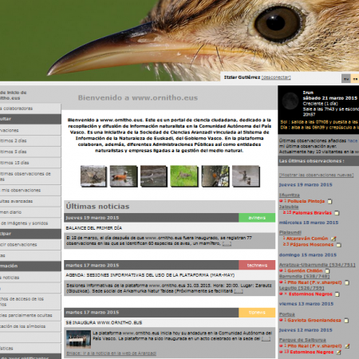Open the note icon beside Gorrión Chillón

(x=327, y=271)
